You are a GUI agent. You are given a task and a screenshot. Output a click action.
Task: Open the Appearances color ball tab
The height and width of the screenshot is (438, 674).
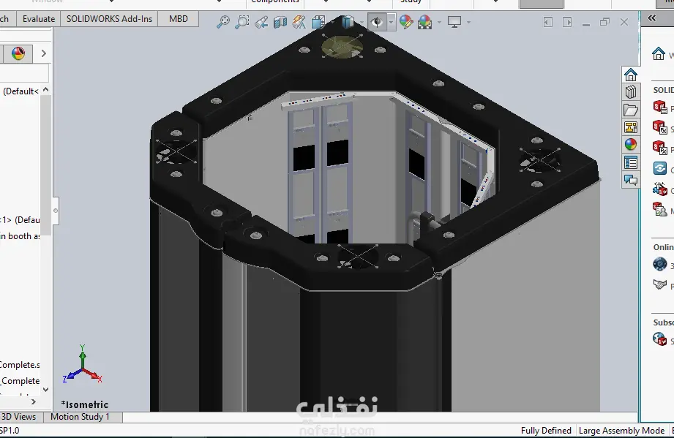631,145
